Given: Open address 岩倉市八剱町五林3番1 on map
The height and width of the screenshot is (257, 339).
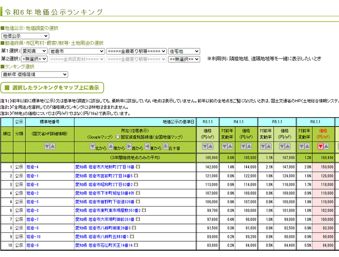Looking at the screenshot, I should point(102,237).
